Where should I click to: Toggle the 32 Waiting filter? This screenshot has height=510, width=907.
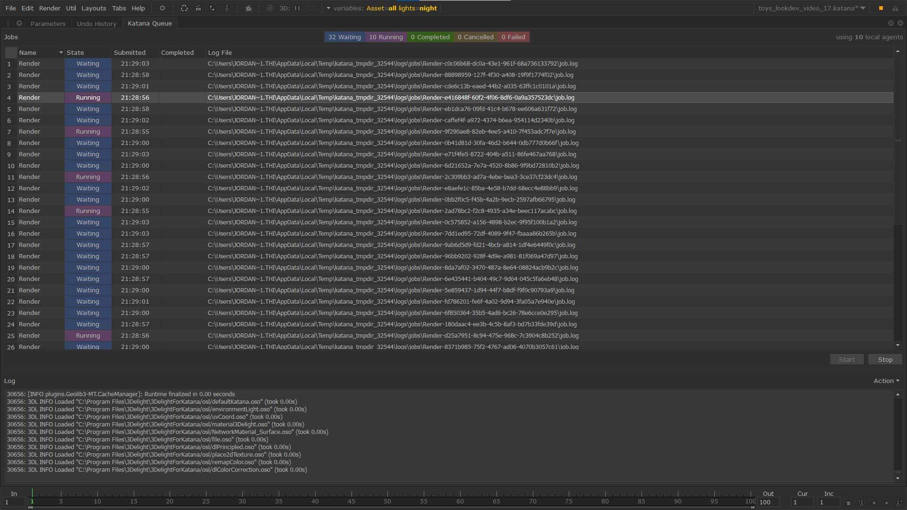344,37
